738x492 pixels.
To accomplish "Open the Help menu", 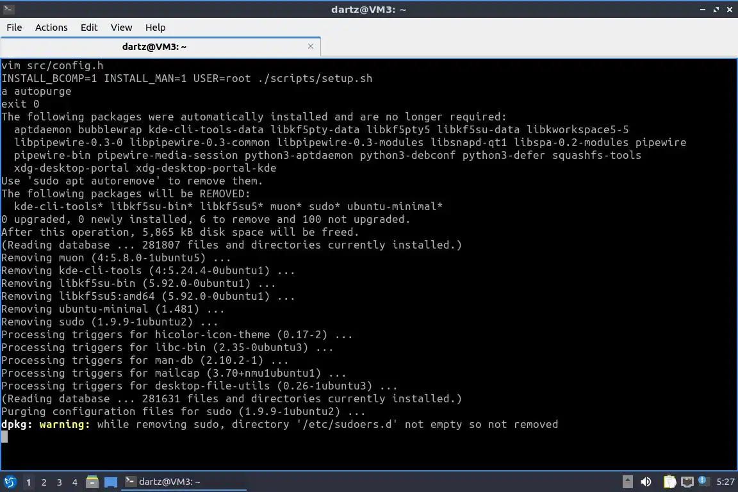I will pos(155,28).
